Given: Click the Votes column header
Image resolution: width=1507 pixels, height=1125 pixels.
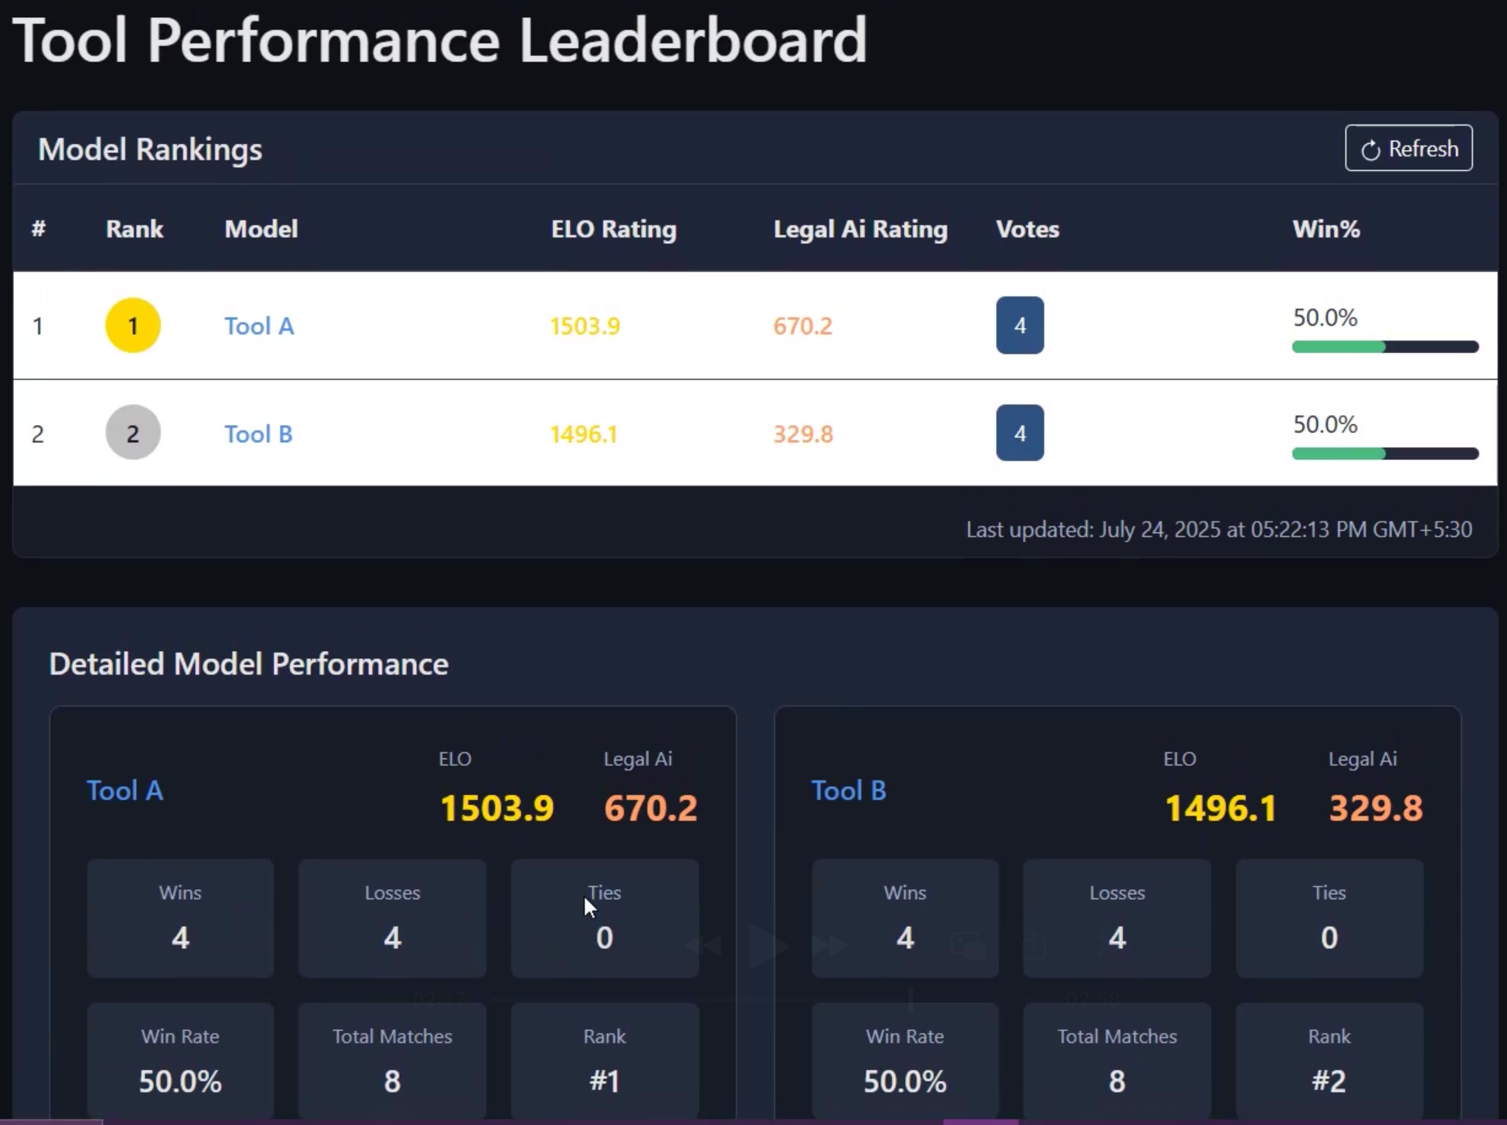Looking at the screenshot, I should pyautogui.click(x=1027, y=229).
